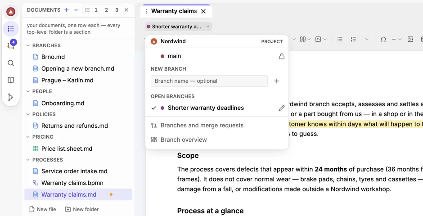Insert special character with Omega icon
This screenshot has width=423, height=216.
383,39
